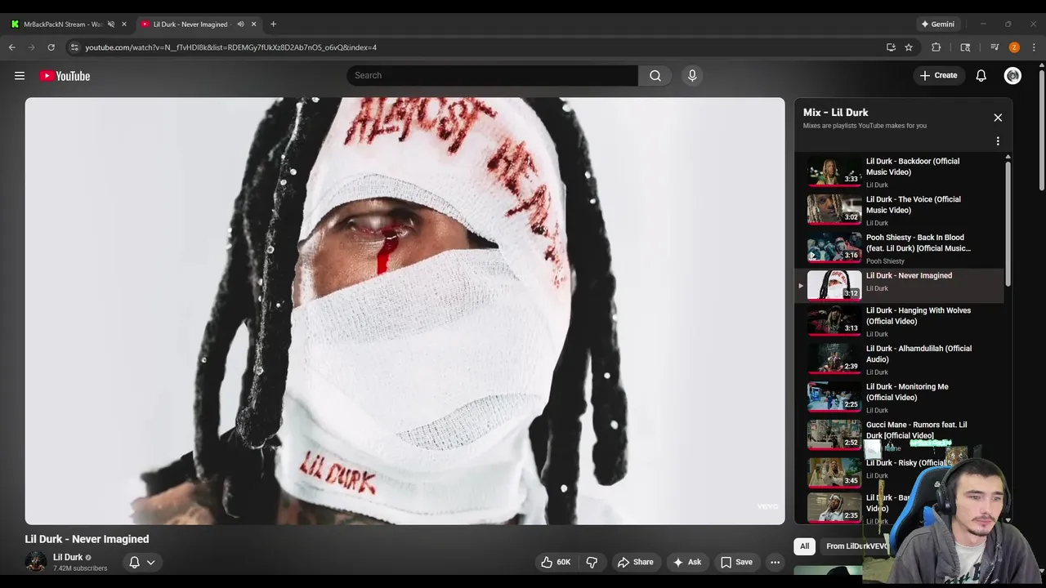Open Lil Durk channel name link
The height and width of the screenshot is (588, 1046).
[68, 557]
